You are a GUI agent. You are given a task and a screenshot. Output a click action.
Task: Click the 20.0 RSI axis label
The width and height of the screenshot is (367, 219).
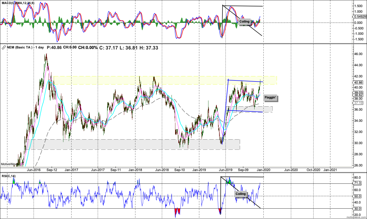click(358, 215)
